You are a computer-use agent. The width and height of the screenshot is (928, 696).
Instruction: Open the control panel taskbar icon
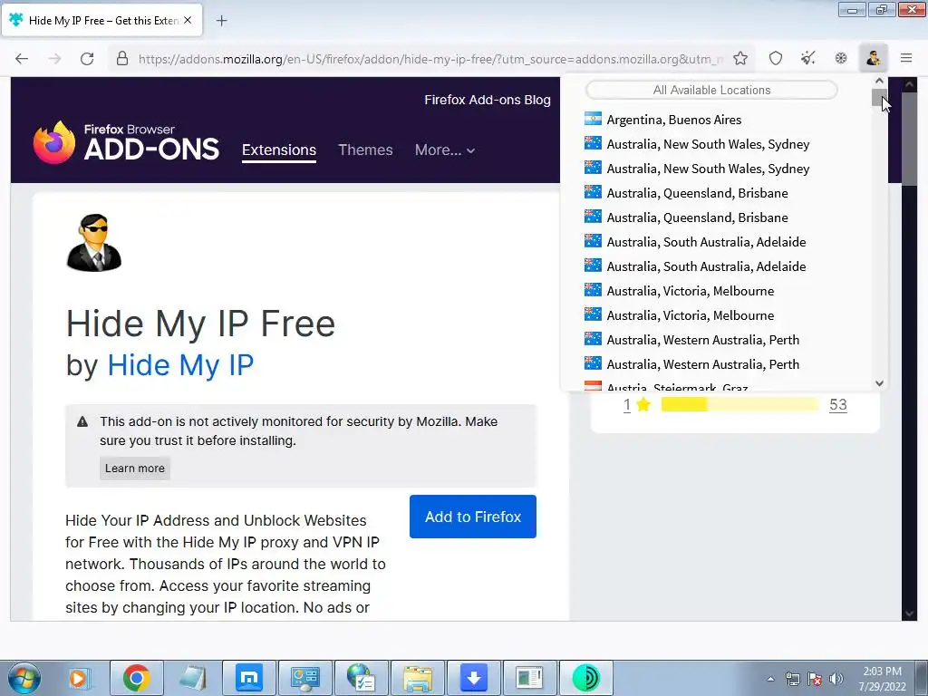(x=305, y=678)
